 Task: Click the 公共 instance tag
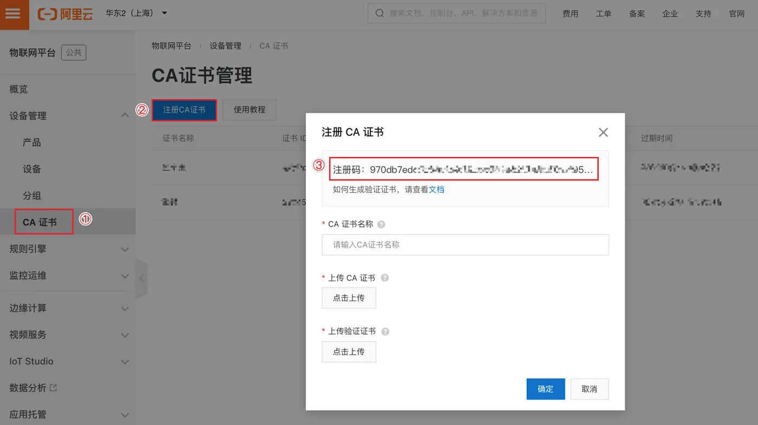74,53
